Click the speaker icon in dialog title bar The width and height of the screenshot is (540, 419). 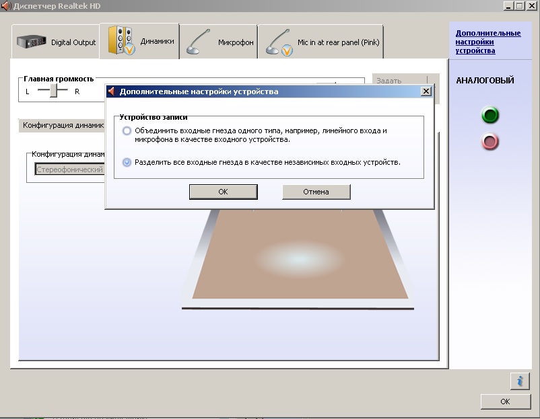tap(111, 91)
